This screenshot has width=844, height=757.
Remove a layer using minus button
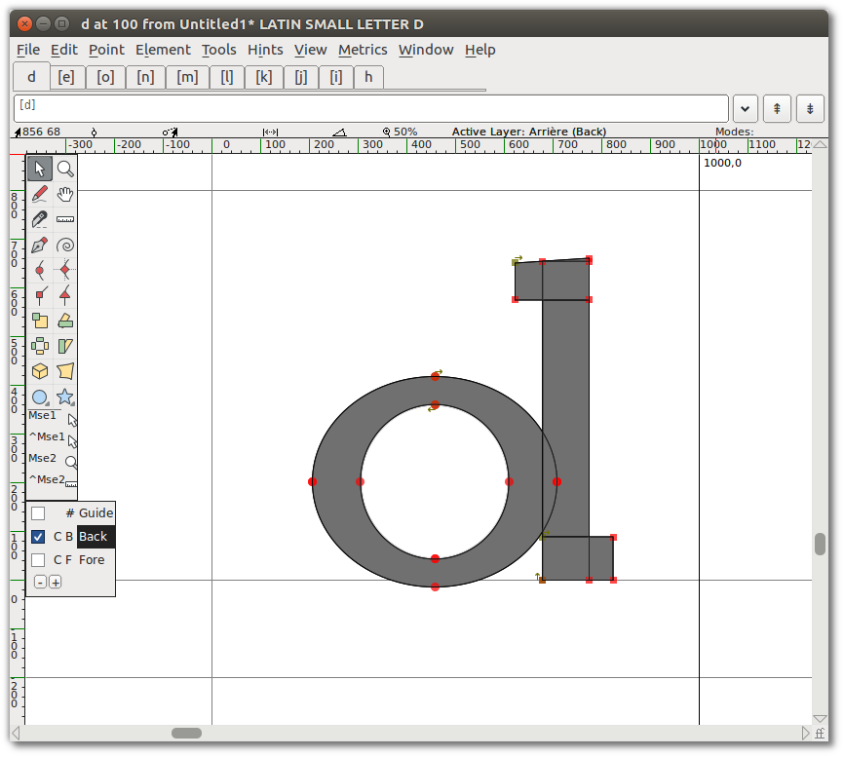click(39, 582)
